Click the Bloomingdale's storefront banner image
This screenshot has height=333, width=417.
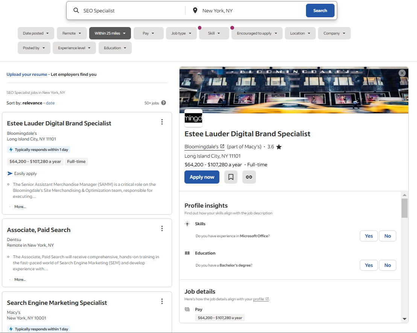pos(294,90)
